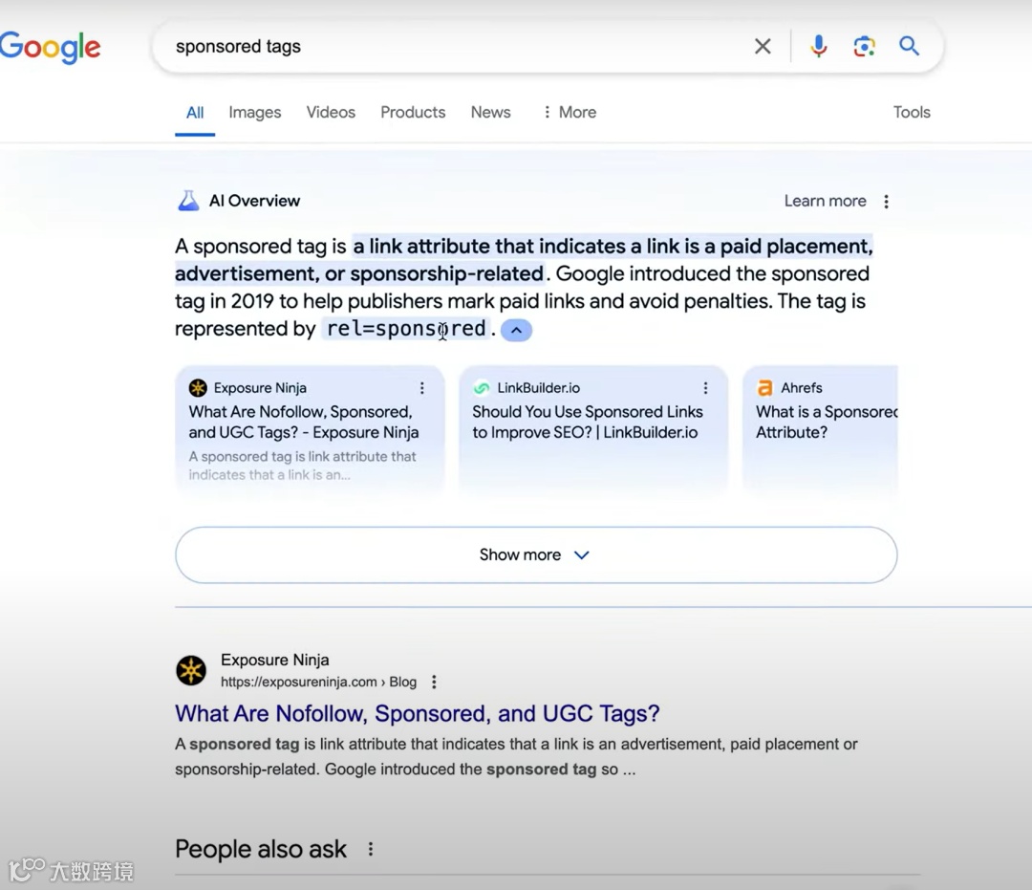Expand the More menu
Screen dimensions: 1032x890
pos(570,113)
